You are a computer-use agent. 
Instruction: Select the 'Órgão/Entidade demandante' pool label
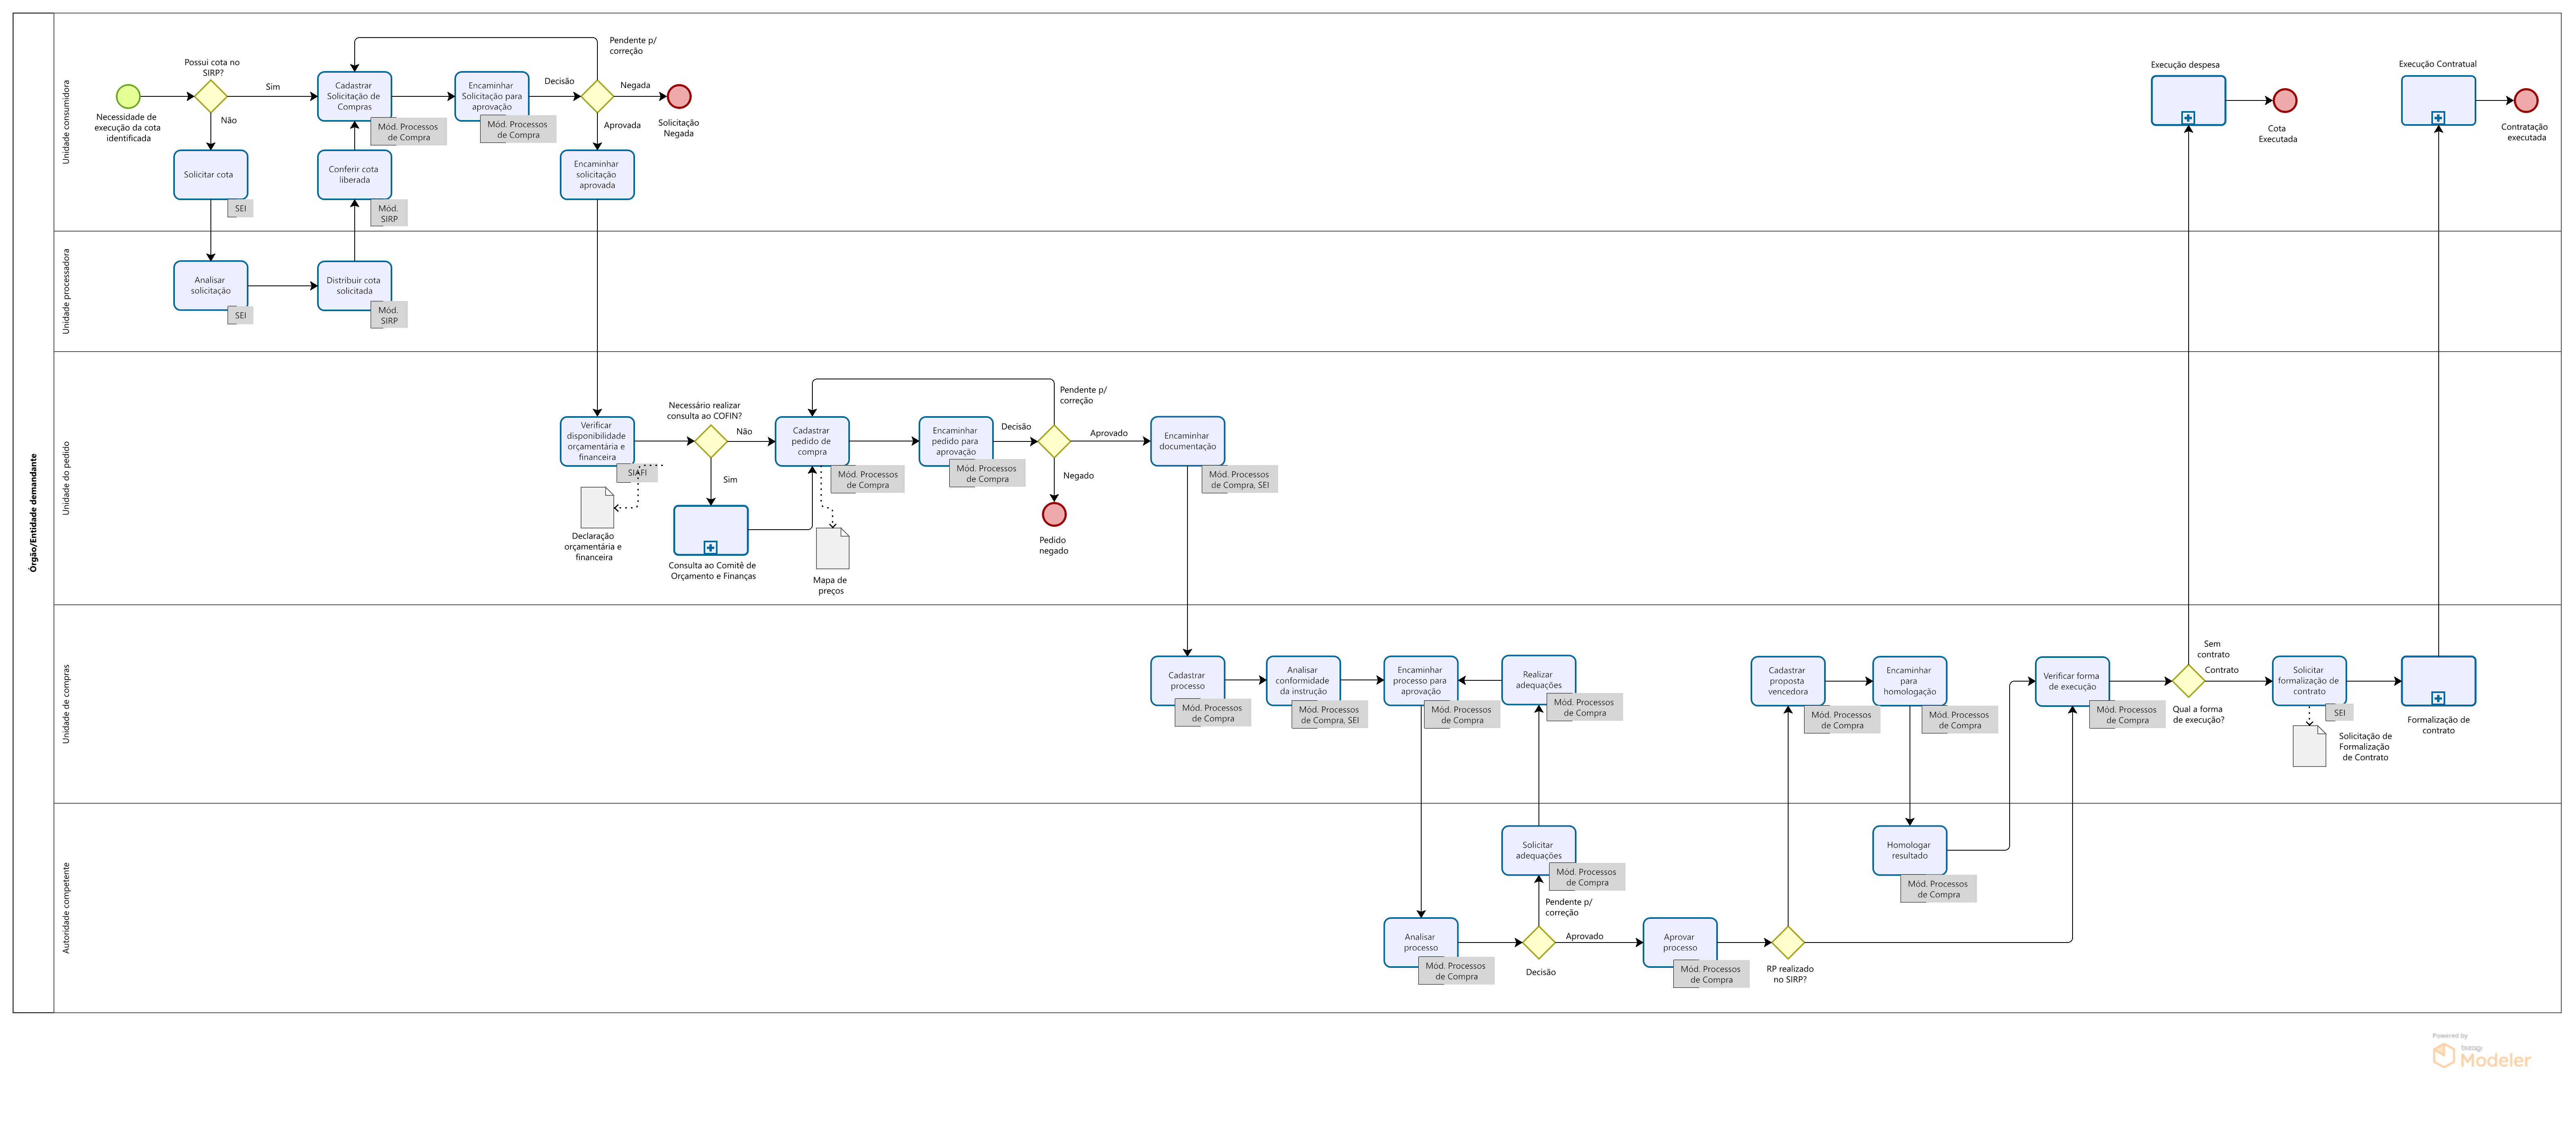point(33,513)
